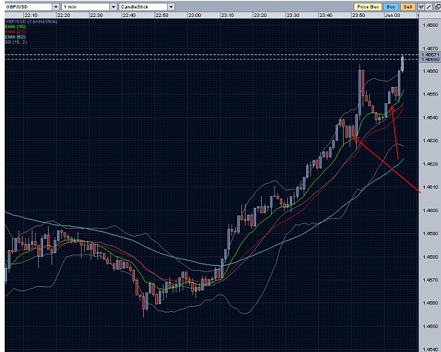Click the 22:40 time axis label

(129, 16)
